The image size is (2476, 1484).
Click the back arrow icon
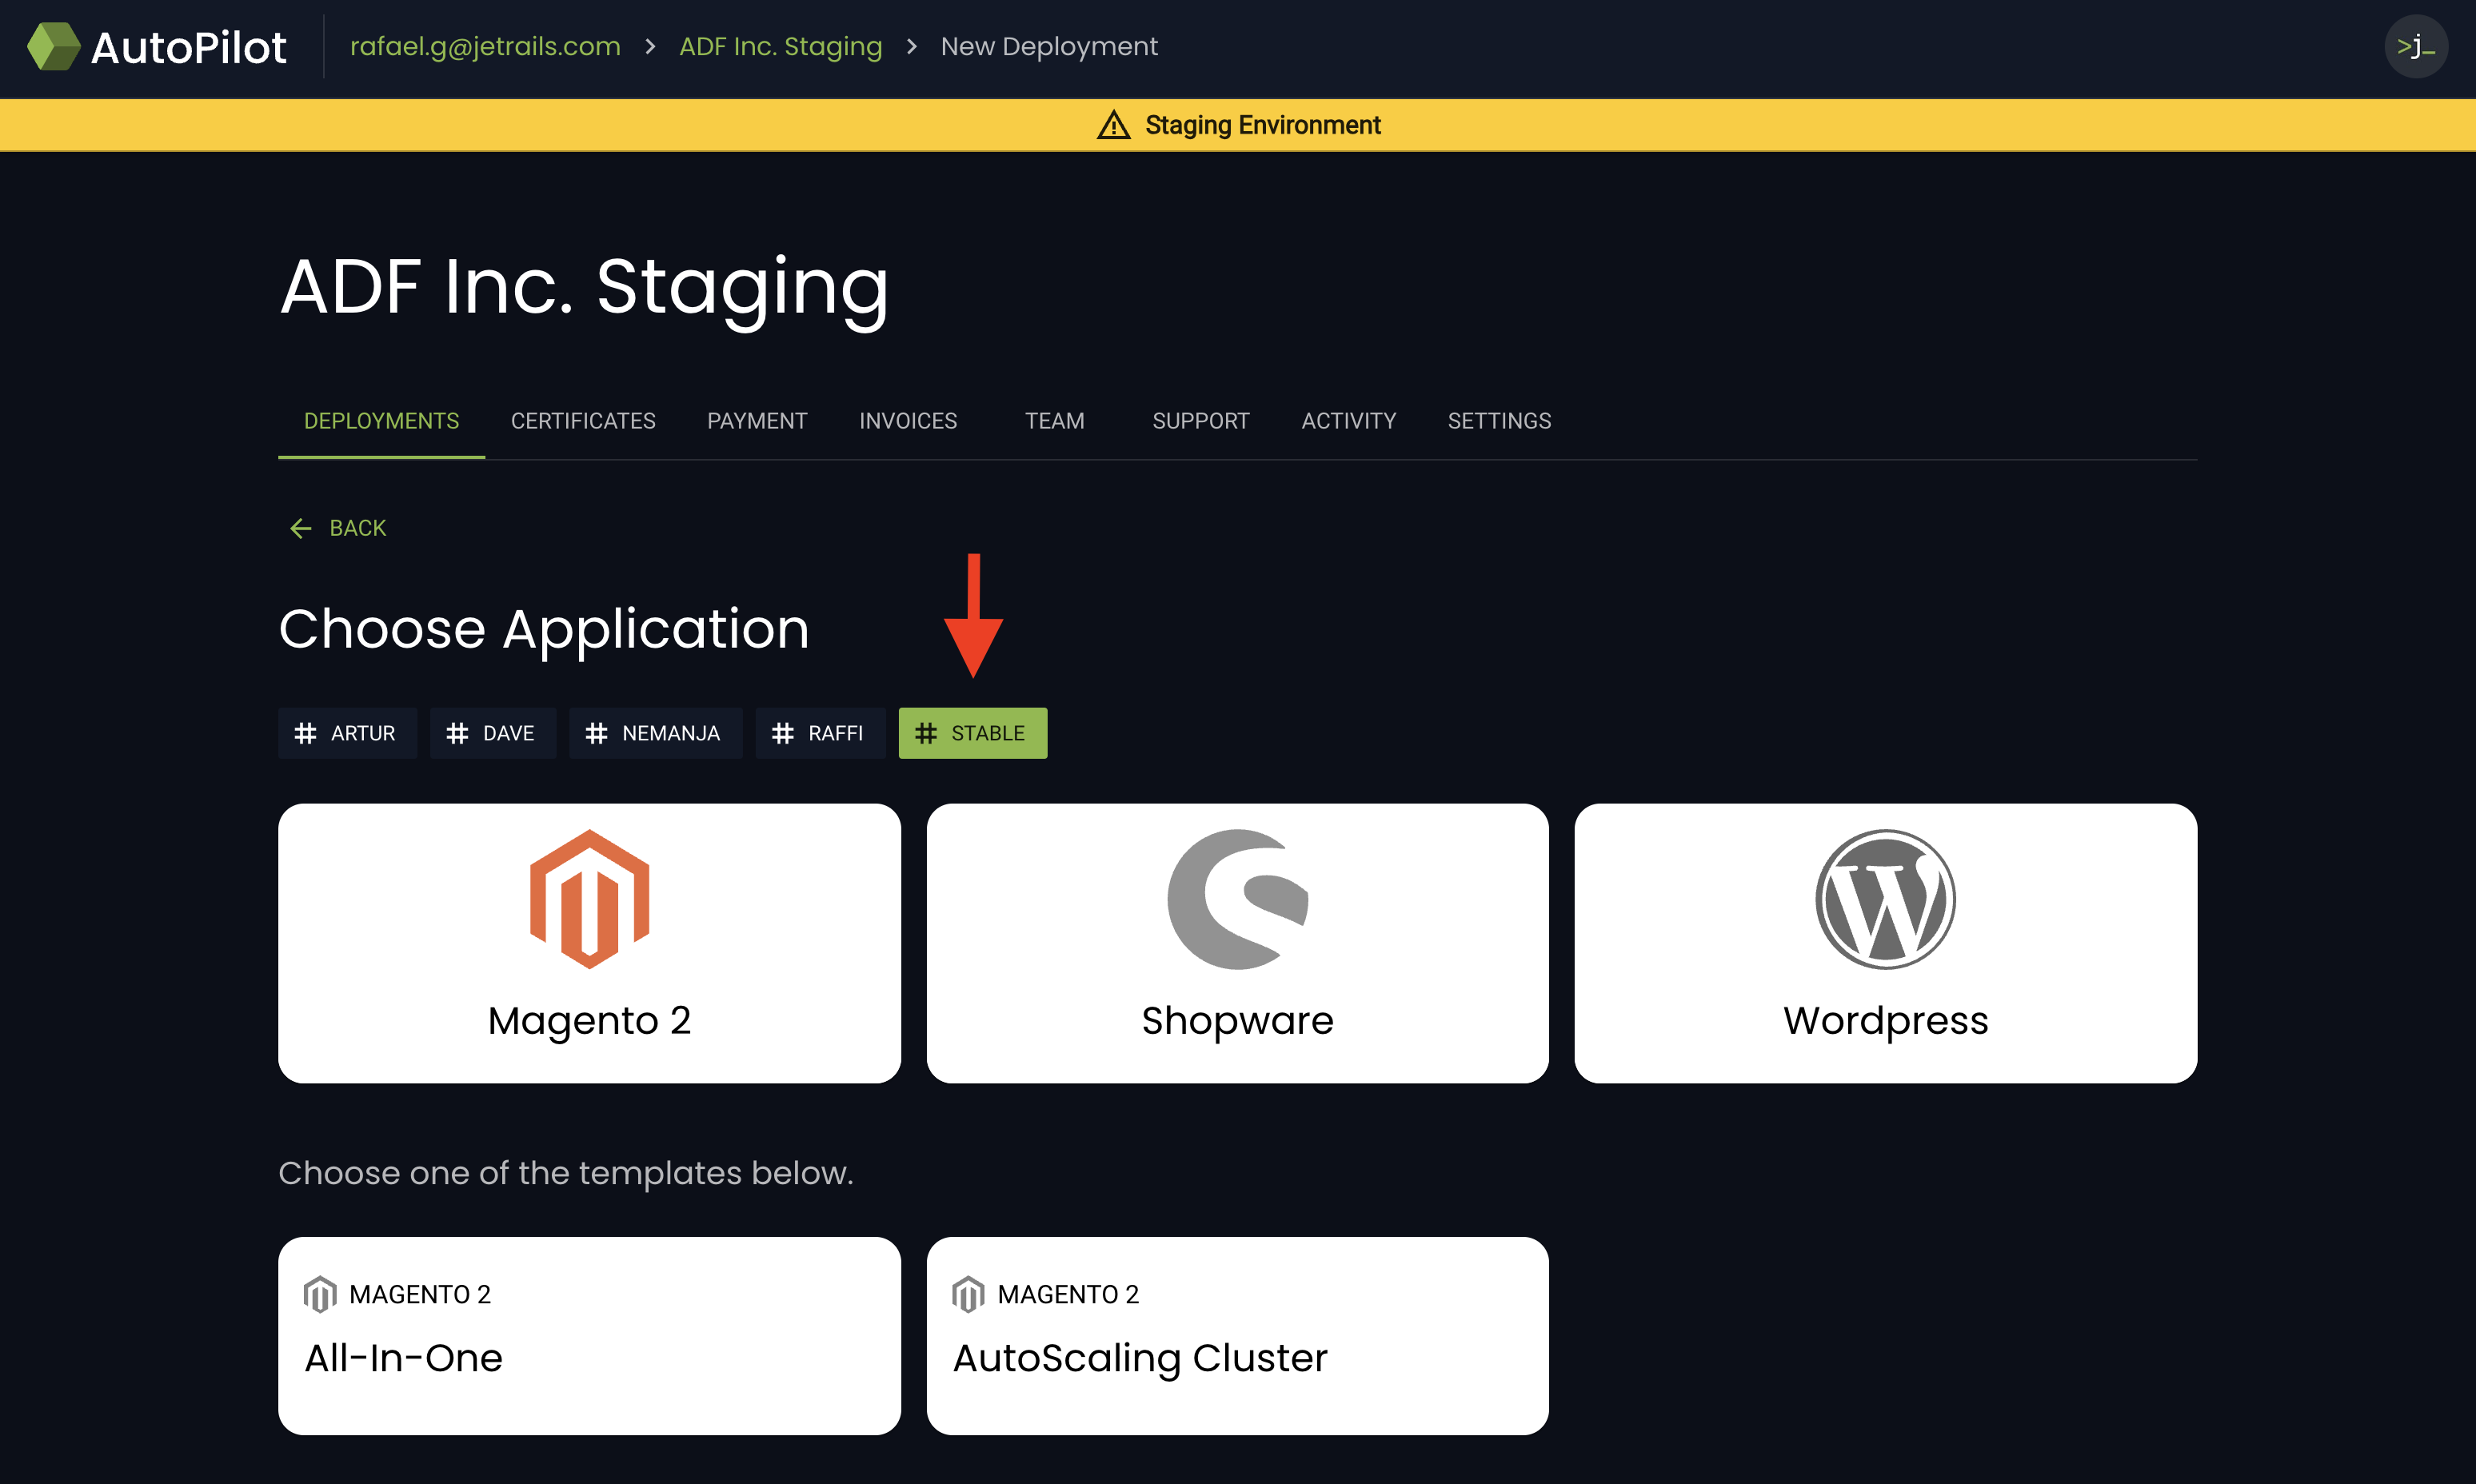pos(300,528)
